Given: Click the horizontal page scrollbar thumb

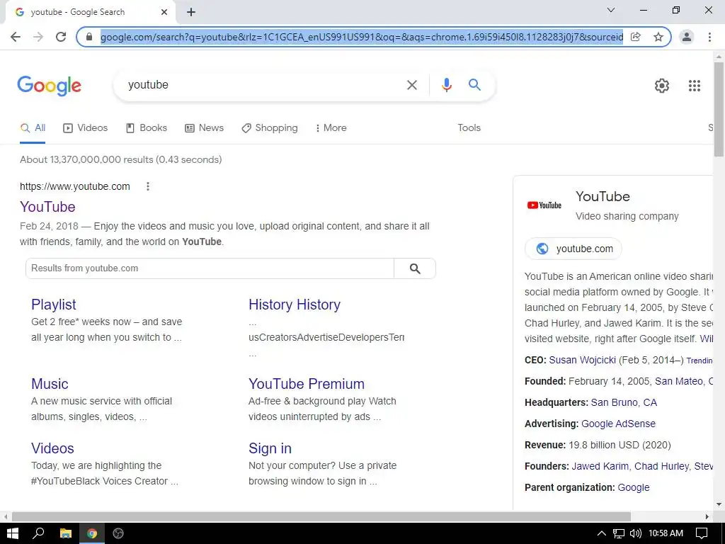Looking at the screenshot, I should (321, 516).
